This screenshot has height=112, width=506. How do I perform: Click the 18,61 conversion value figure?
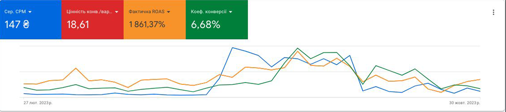tap(78, 25)
